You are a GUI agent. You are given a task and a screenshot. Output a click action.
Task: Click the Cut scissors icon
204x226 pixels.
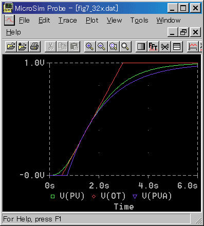click(50, 46)
